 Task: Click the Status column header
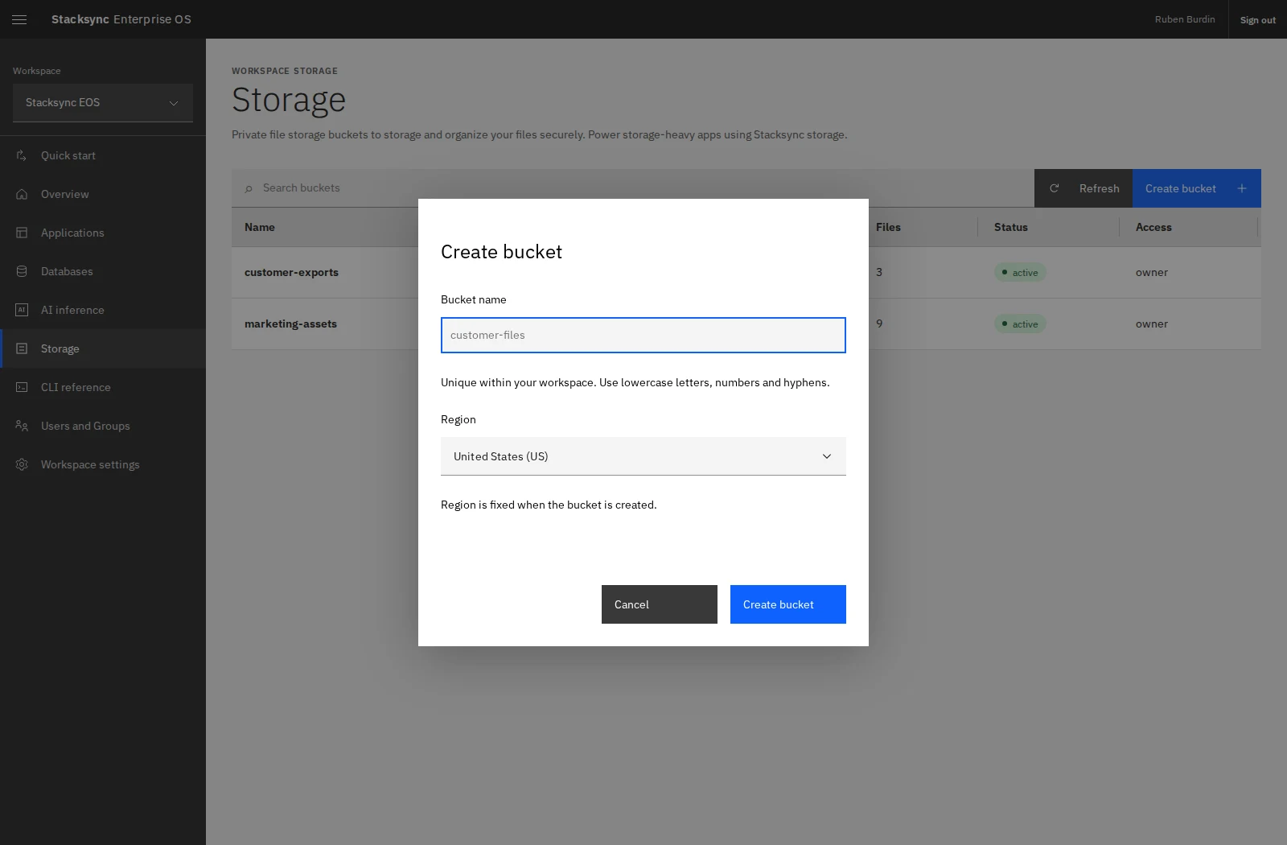click(1011, 228)
